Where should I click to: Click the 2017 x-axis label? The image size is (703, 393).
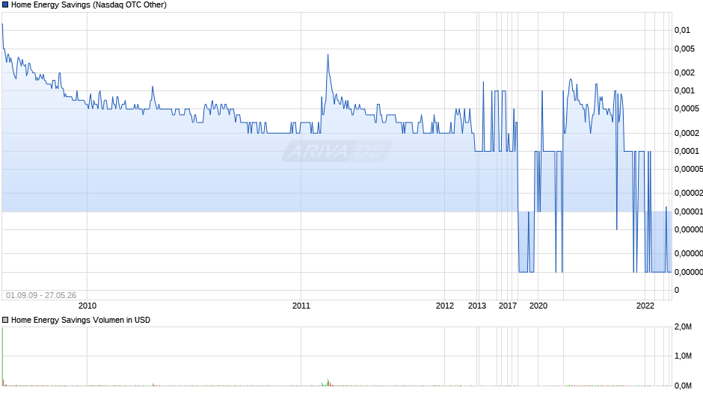508,306
